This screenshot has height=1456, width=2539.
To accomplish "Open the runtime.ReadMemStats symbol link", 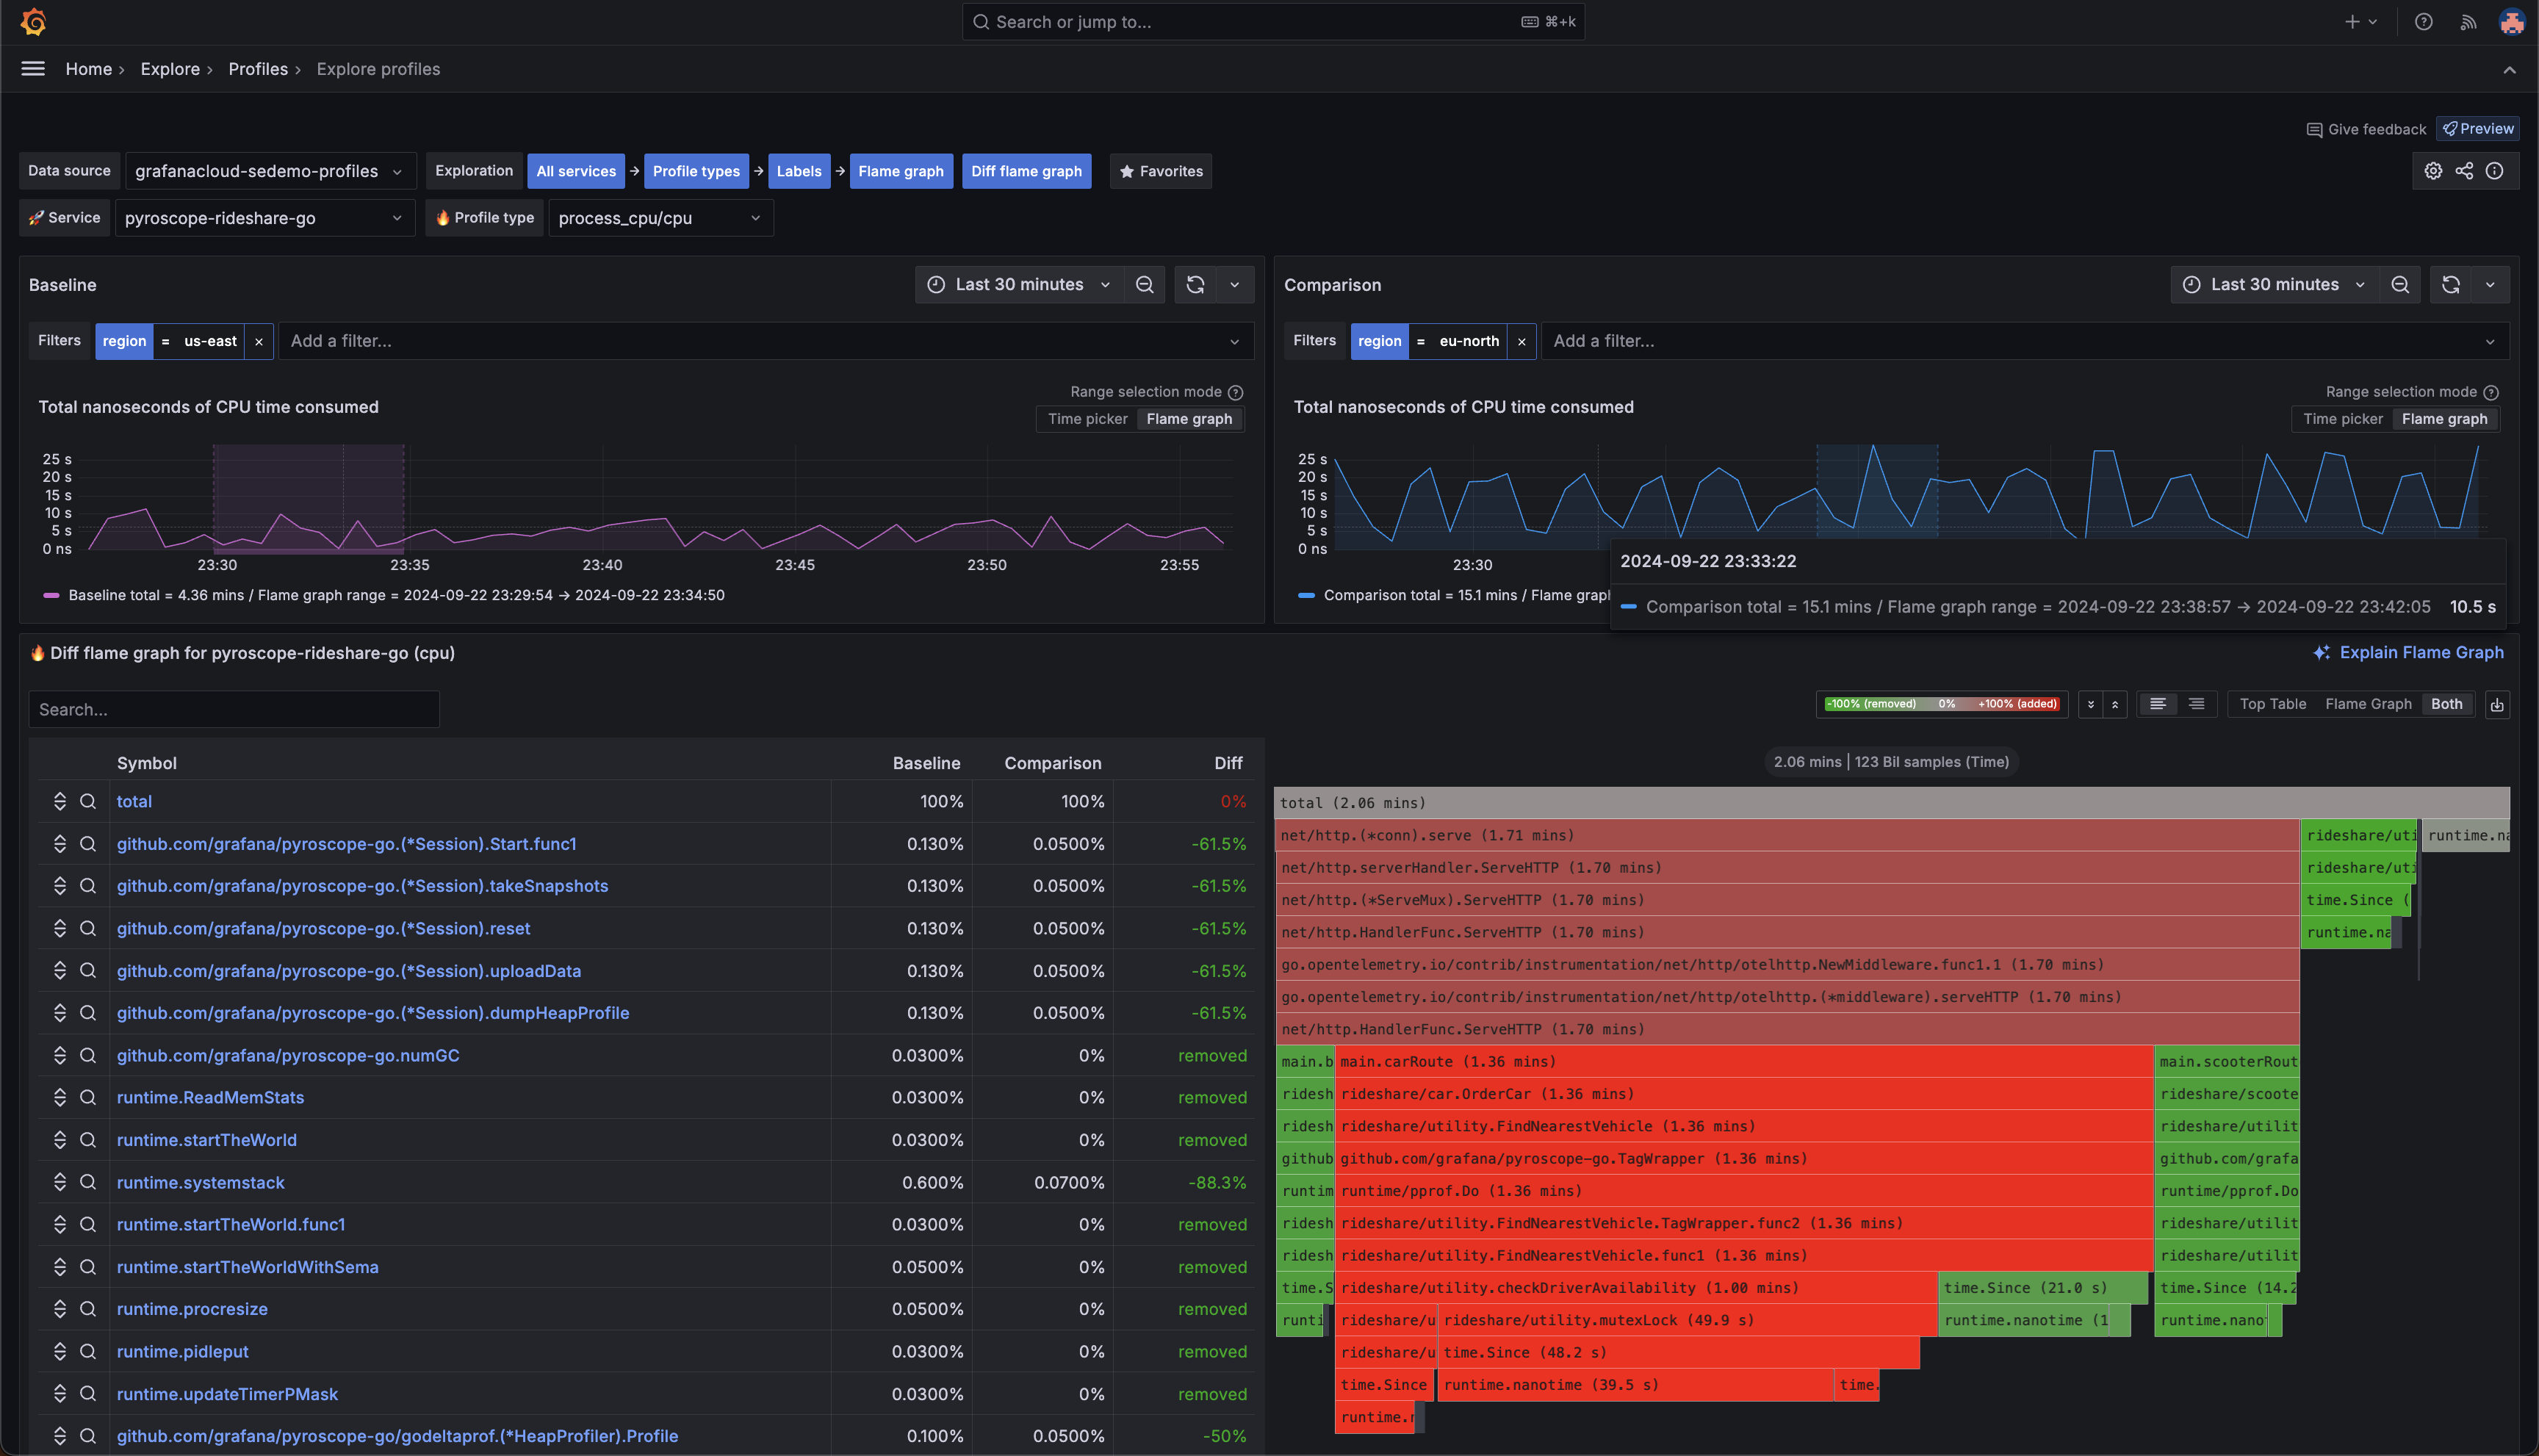I will (x=210, y=1098).
